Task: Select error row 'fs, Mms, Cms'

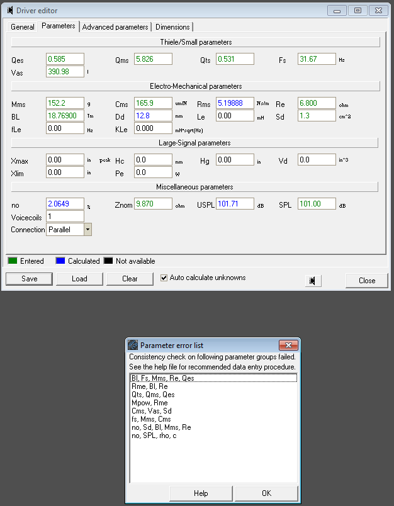Action: (x=213, y=419)
